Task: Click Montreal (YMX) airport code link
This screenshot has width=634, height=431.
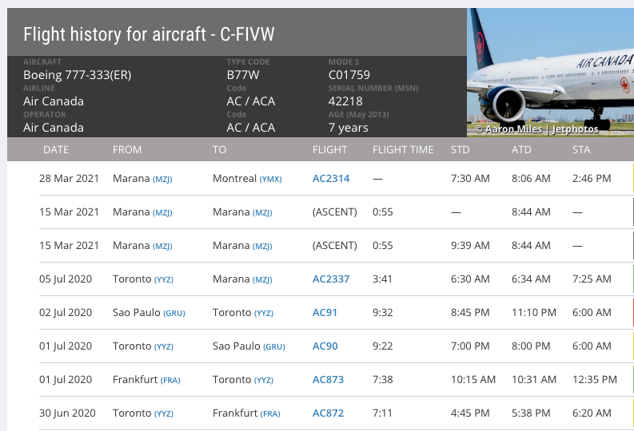Action: pos(270,179)
